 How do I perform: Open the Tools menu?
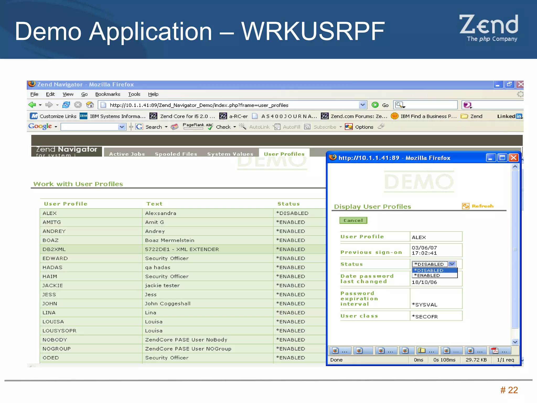coord(134,94)
